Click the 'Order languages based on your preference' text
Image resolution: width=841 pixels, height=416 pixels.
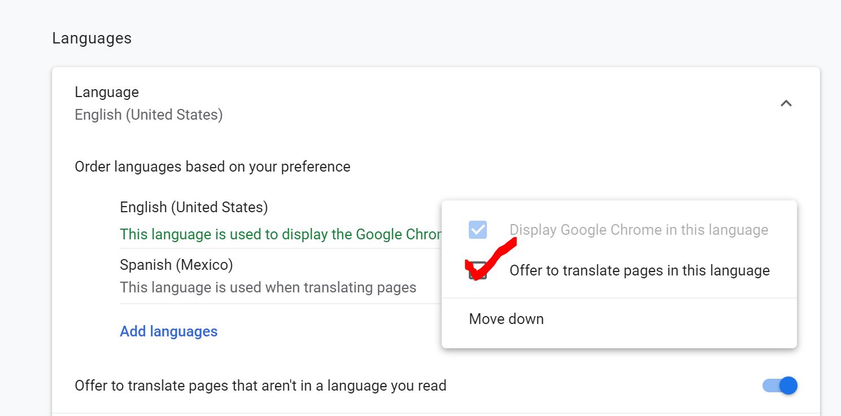(212, 167)
